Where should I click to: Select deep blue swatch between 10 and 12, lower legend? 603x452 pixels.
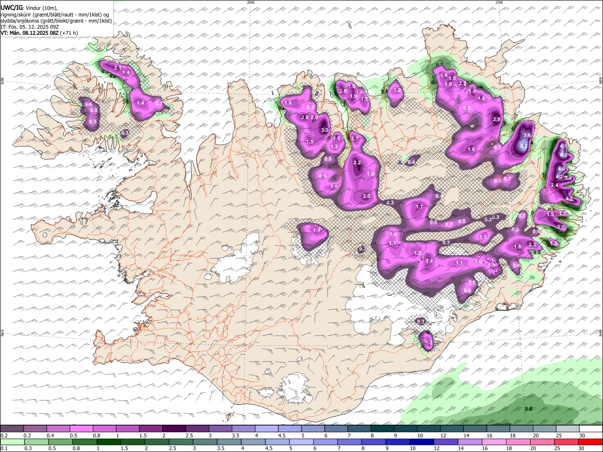(422, 442)
